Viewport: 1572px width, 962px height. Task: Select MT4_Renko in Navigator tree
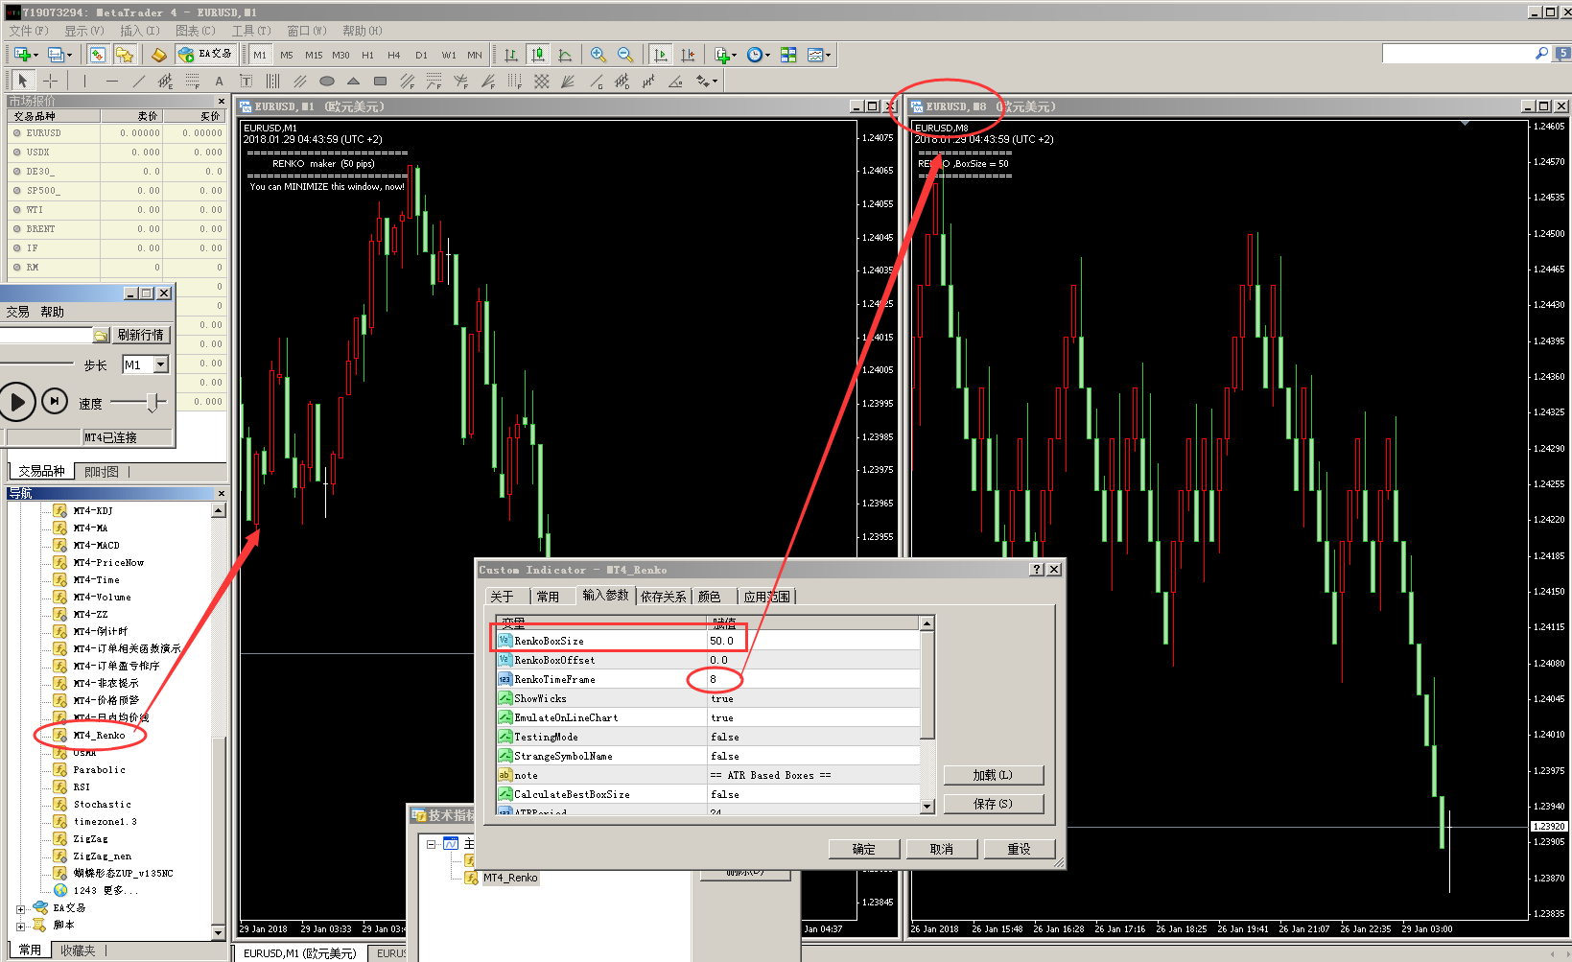100,736
